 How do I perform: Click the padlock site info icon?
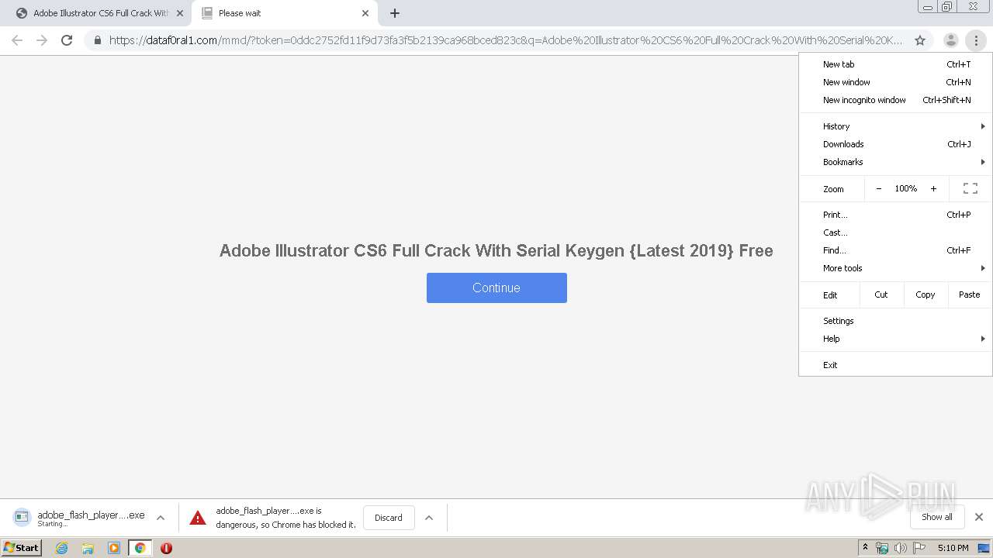98,40
